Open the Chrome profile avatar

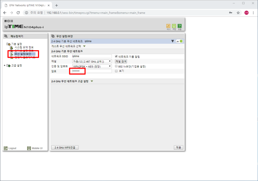(246, 13)
